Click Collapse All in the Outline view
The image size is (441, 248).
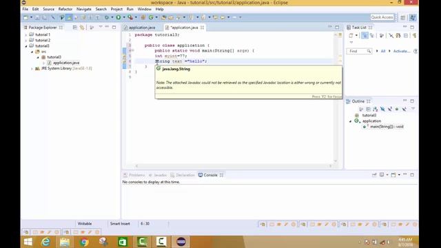pyautogui.click(x=368, y=109)
